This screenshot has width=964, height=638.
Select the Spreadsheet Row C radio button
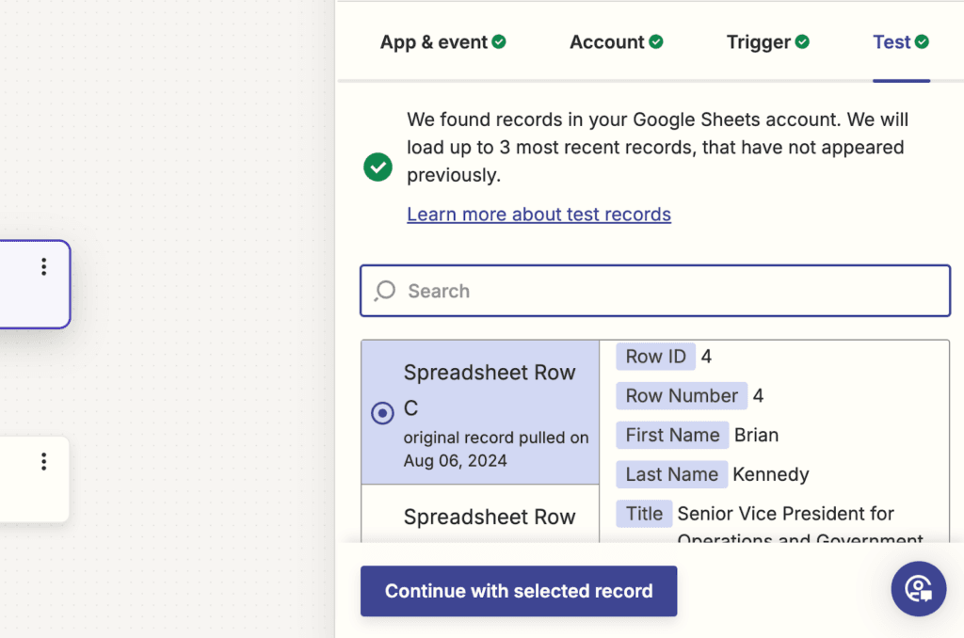point(382,413)
